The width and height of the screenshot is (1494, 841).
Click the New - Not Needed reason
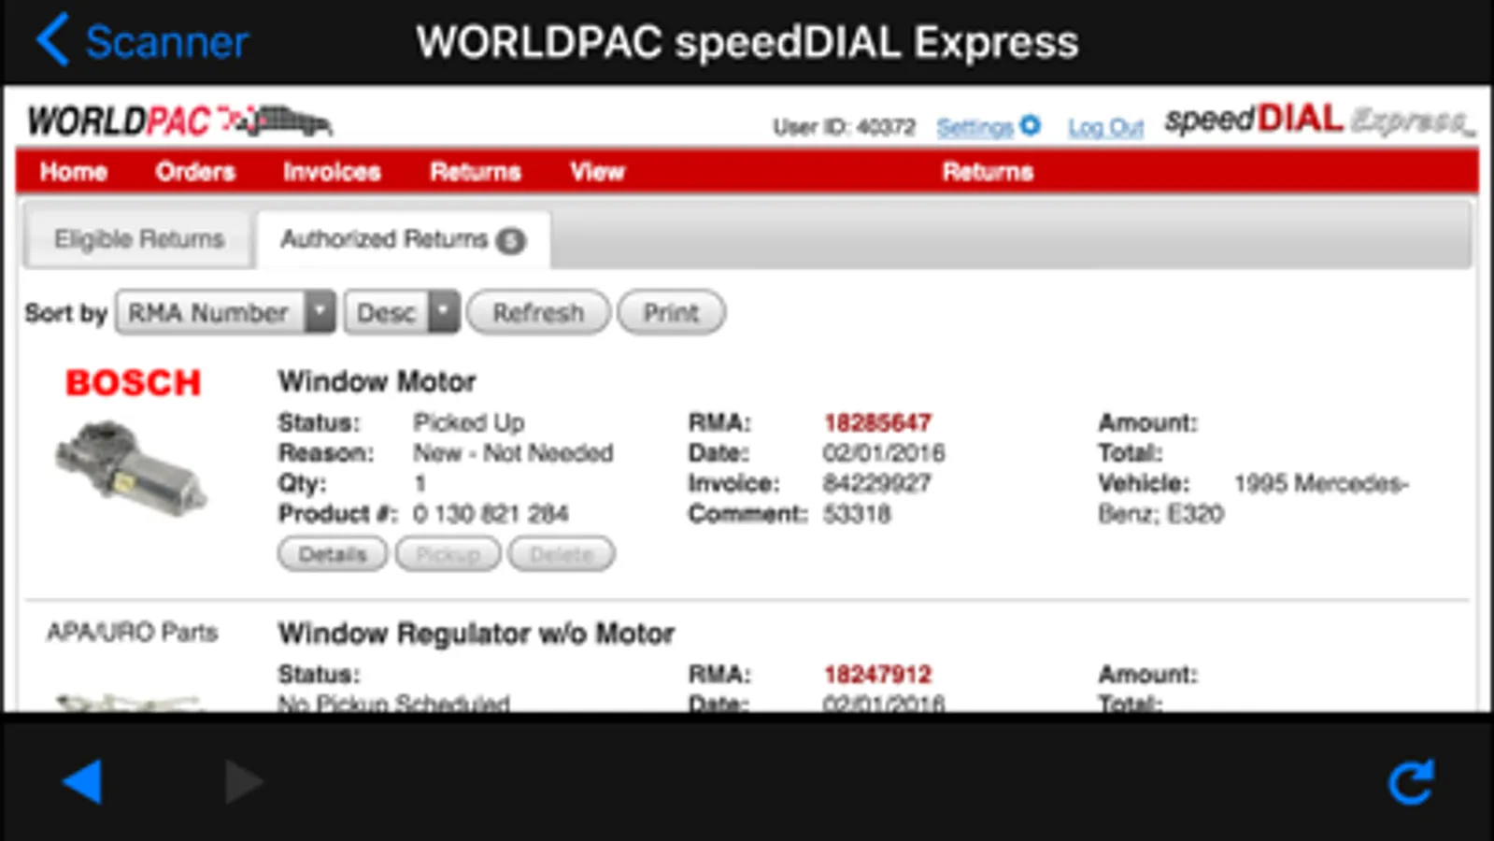point(513,453)
